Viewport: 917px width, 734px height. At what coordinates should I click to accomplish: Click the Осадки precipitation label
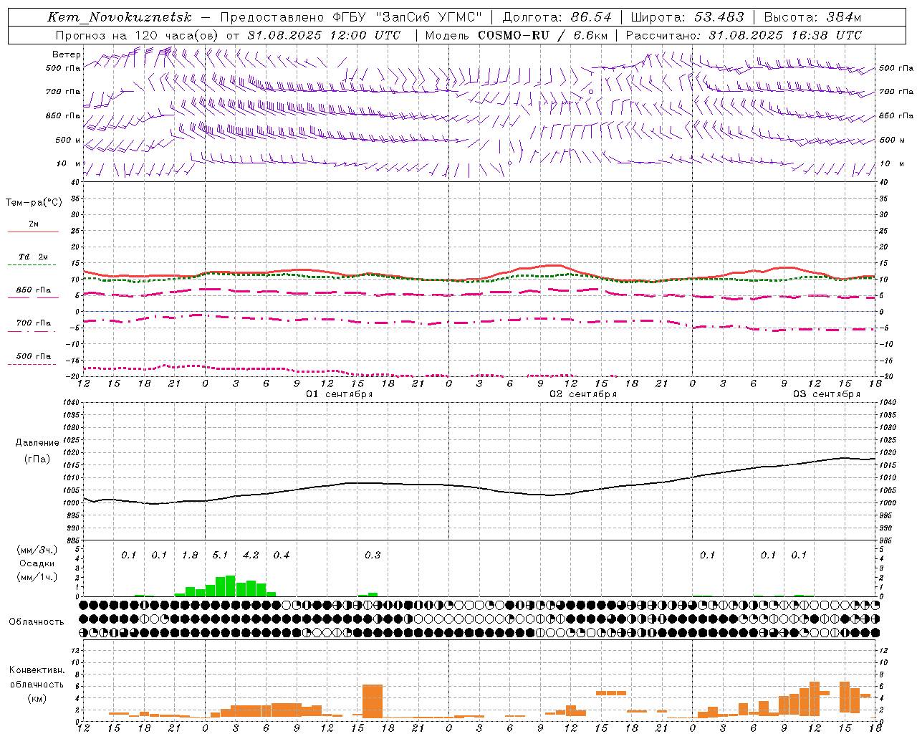tap(37, 563)
